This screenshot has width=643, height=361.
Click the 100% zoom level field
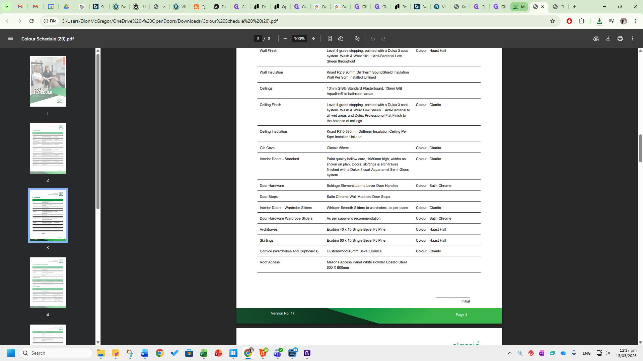coord(299,39)
